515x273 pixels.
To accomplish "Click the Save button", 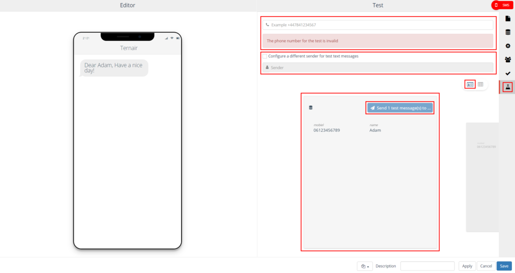I will tap(504, 266).
